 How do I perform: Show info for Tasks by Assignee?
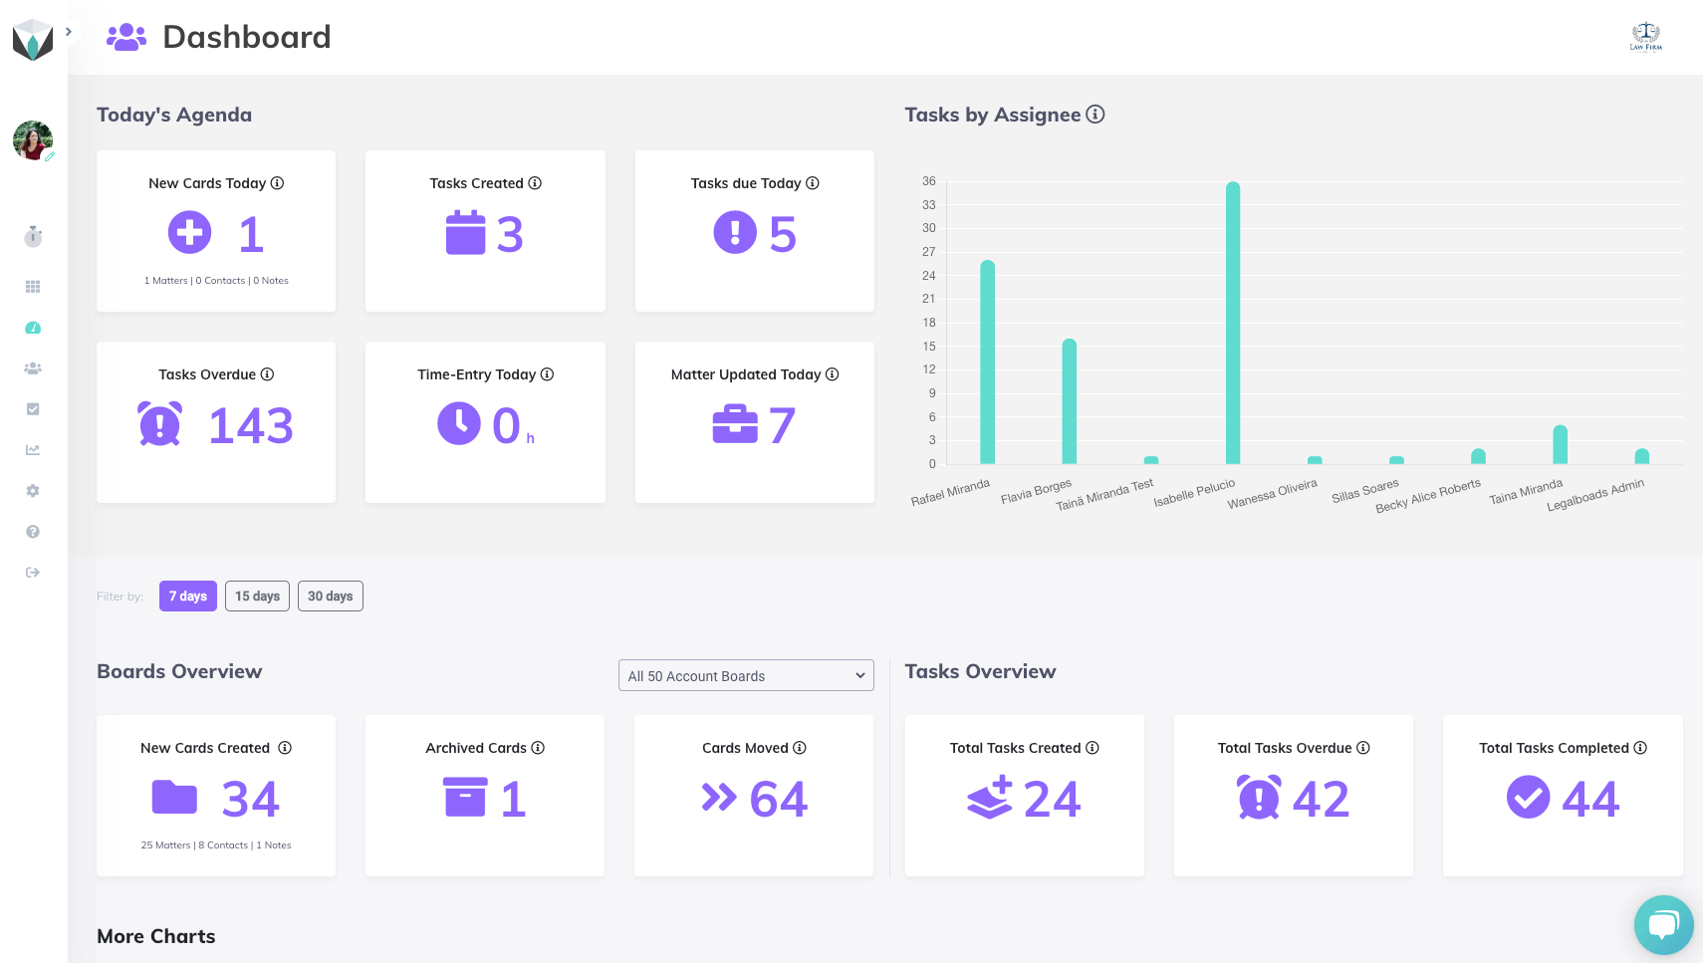1095,115
